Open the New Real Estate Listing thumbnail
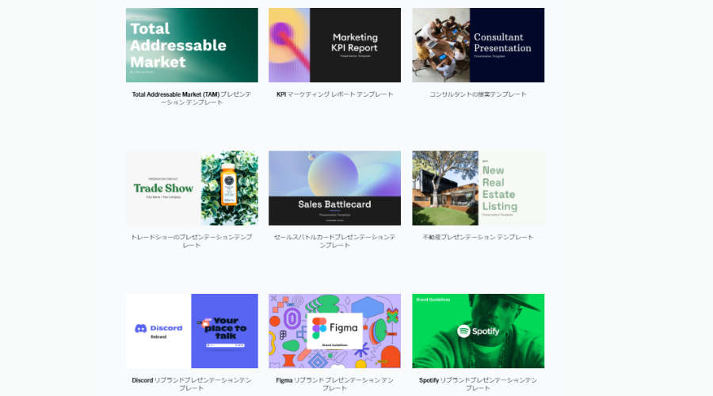 point(478,188)
